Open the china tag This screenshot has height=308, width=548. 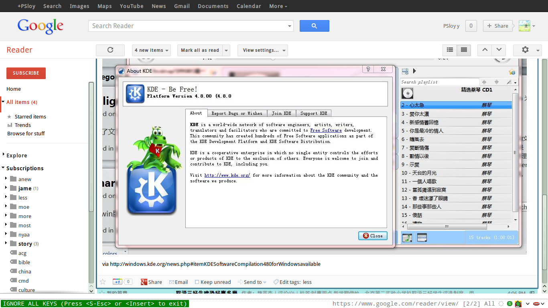pyautogui.click(x=24, y=271)
